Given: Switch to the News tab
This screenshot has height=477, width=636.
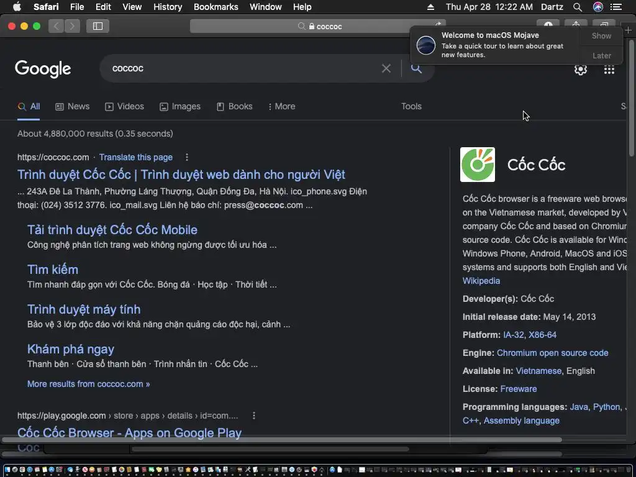Looking at the screenshot, I should click(x=72, y=107).
